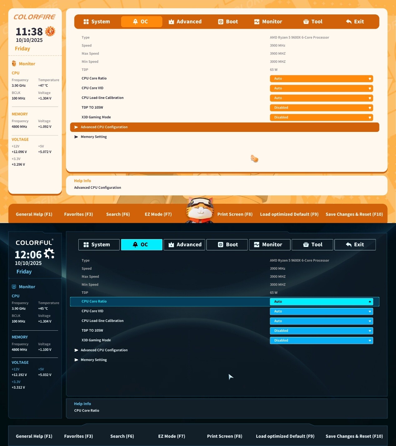Click Save Changes & Reset (F10) in orange bar
The height and width of the screenshot is (446, 396).
[354, 214]
